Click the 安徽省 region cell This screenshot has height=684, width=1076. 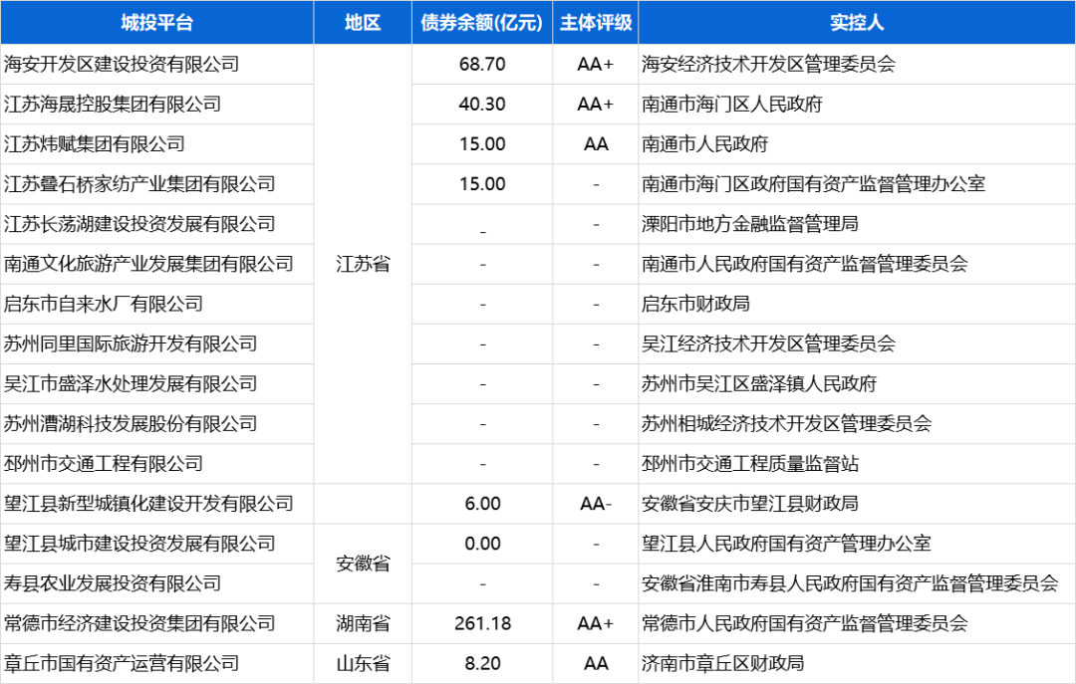coord(363,564)
